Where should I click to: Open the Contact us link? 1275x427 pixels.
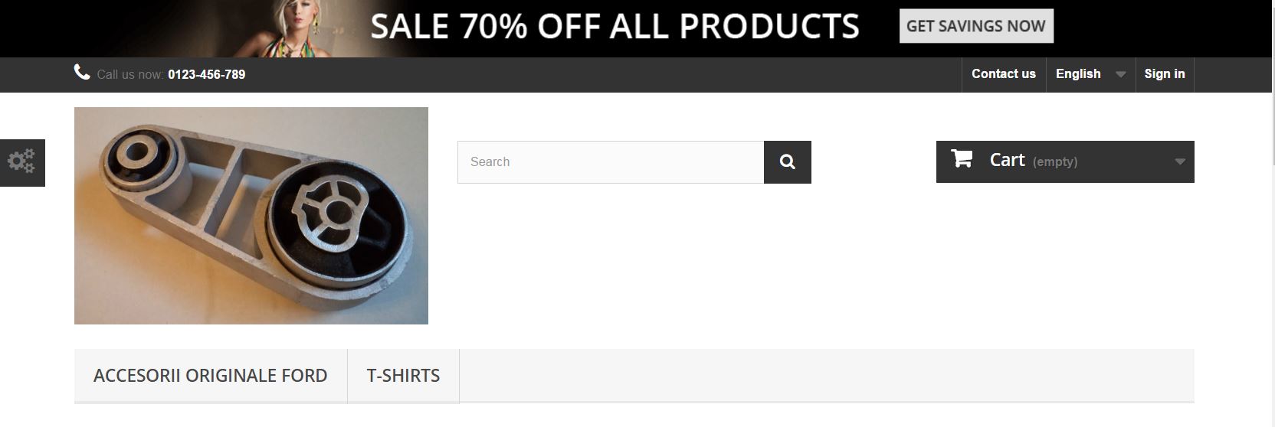coord(1004,74)
